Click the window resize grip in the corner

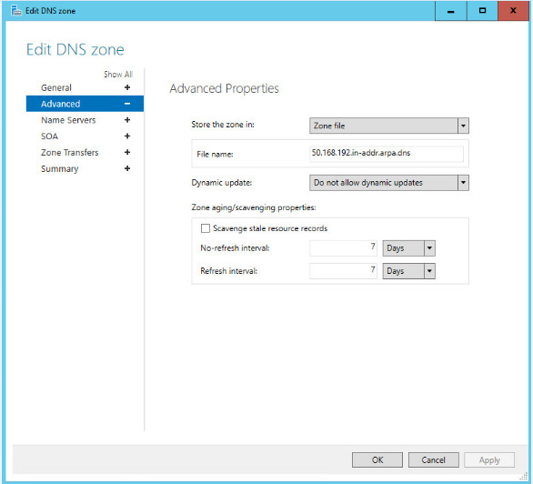click(x=524, y=477)
